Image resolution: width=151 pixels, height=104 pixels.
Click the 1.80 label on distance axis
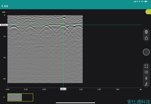[117, 89]
